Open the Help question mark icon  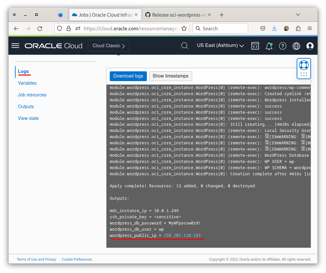tap(282, 46)
